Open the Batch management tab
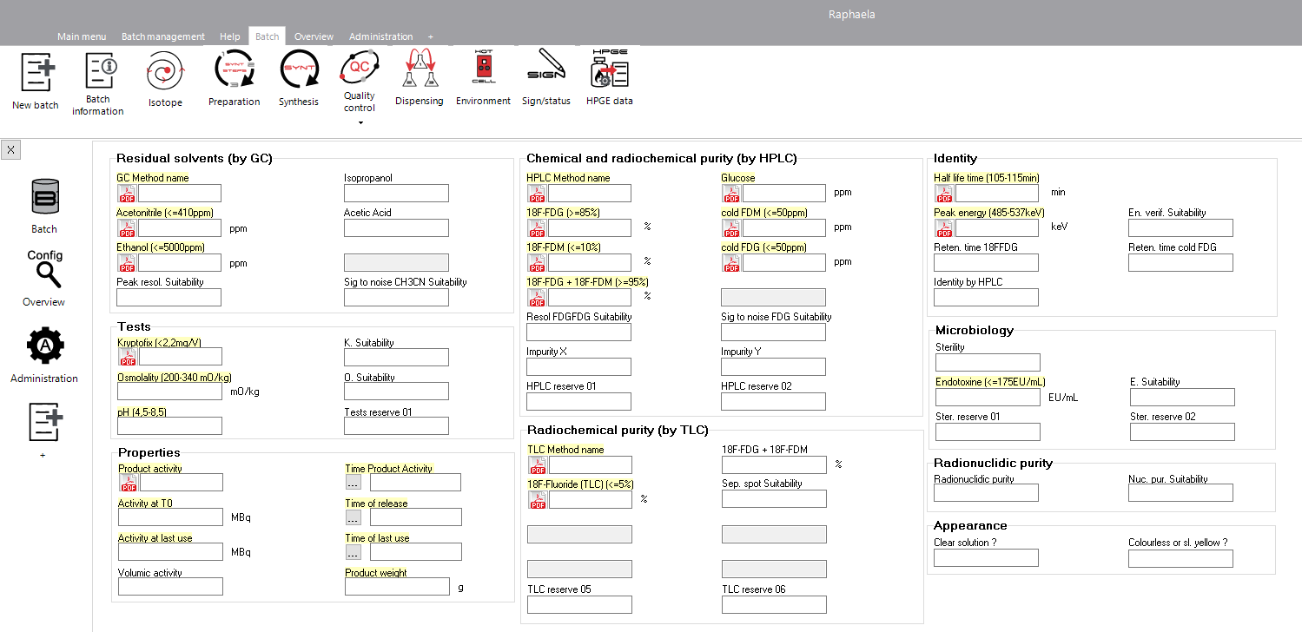Viewport: 1302px width, 632px height. click(x=163, y=36)
